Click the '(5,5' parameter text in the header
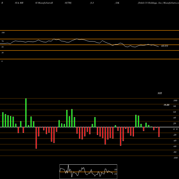Screen dimensions: 179x179 coord(92,3)
